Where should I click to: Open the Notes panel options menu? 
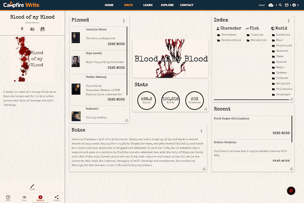pyautogui.click(x=201, y=131)
